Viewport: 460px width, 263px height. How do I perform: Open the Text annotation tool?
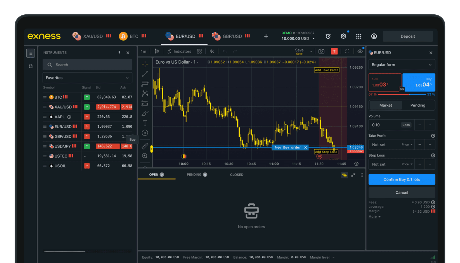pyautogui.click(x=145, y=123)
